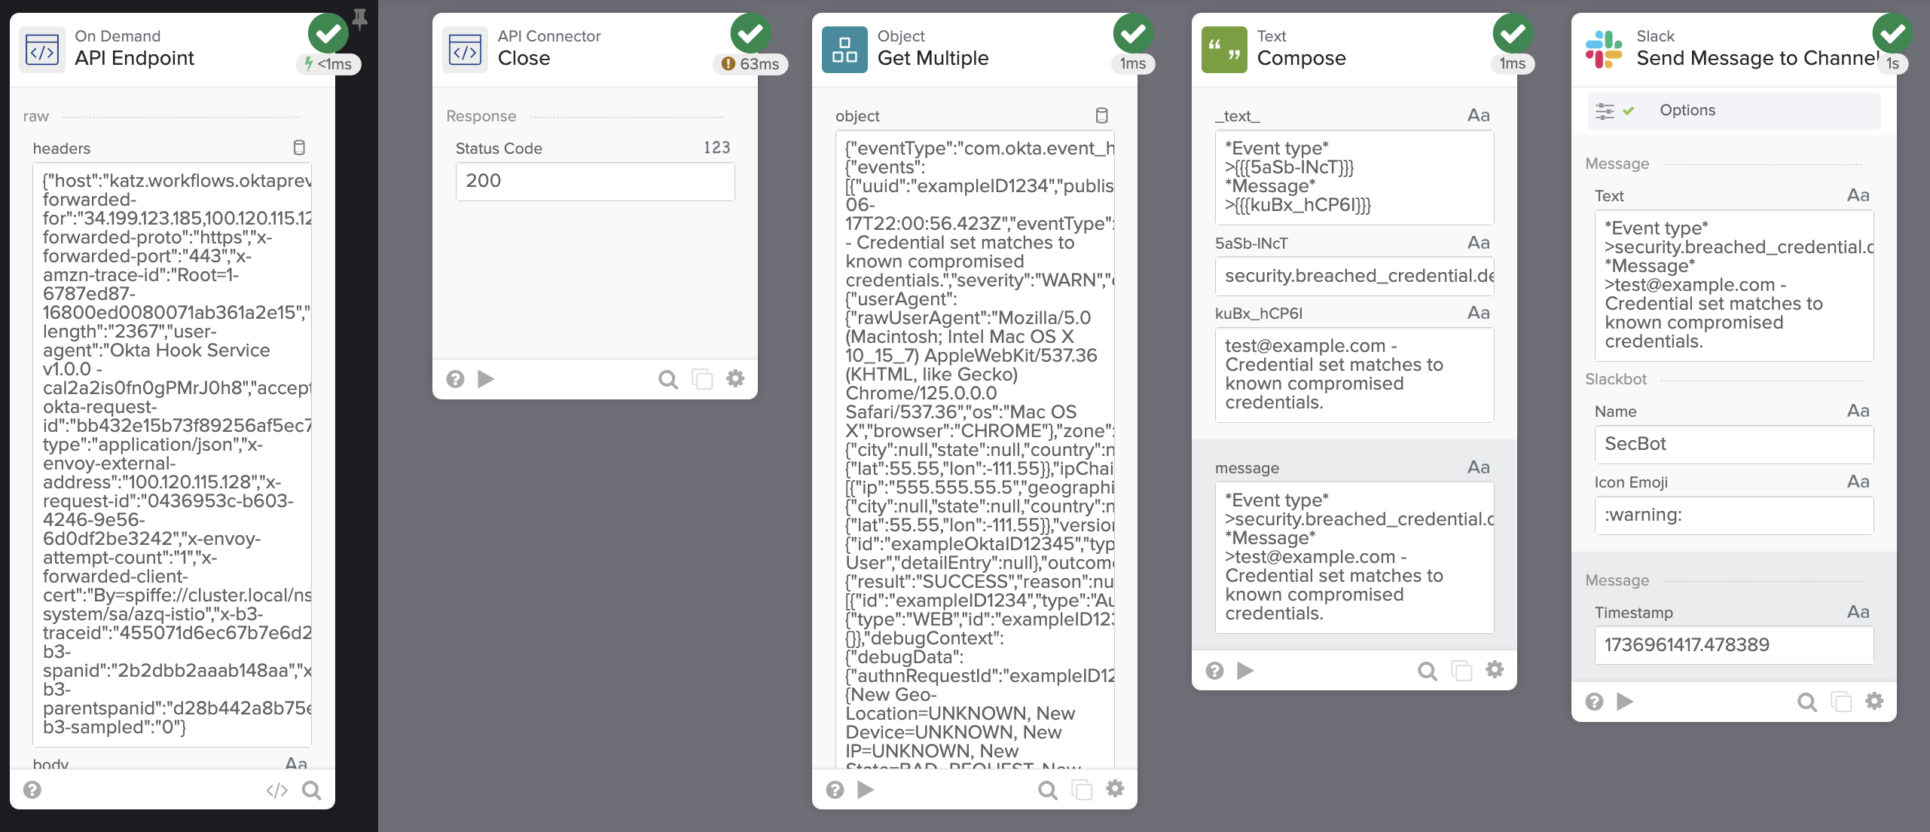Image resolution: width=1930 pixels, height=832 pixels.
Task: Open Options on the Slack card
Action: [1687, 110]
